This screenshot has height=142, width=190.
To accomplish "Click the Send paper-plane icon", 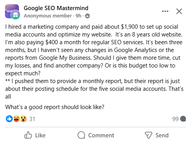I will (x=149, y=135).
